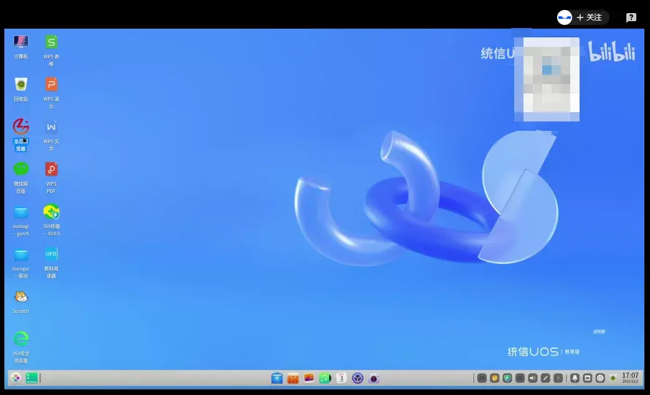
Task: Open the purple camera dock icon
Action: click(373, 378)
